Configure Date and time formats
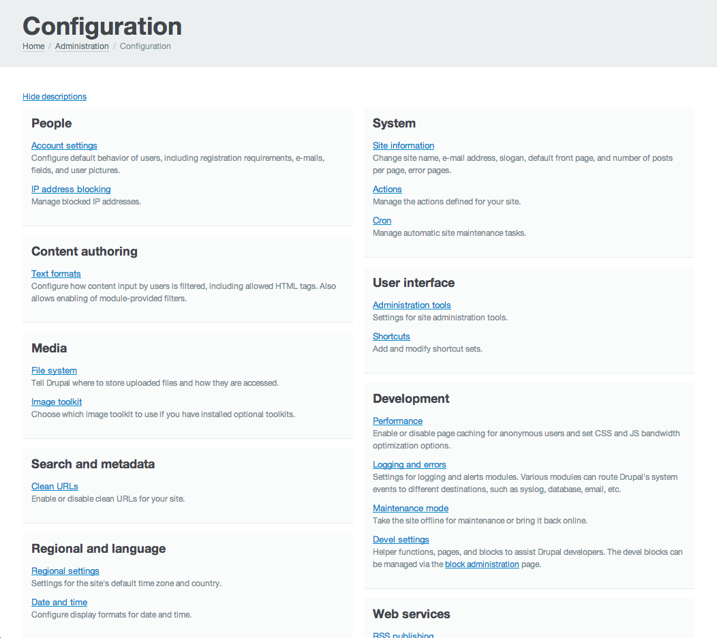The width and height of the screenshot is (717, 638). pyautogui.click(x=59, y=602)
